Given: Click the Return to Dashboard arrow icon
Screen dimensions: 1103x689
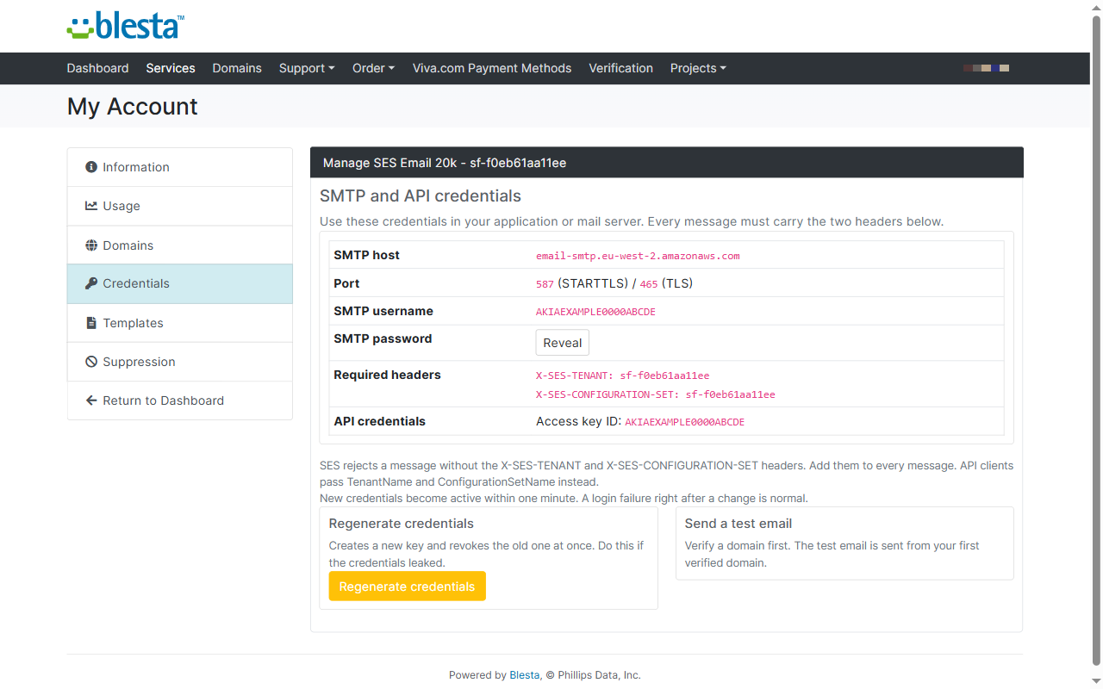Looking at the screenshot, I should tap(91, 400).
